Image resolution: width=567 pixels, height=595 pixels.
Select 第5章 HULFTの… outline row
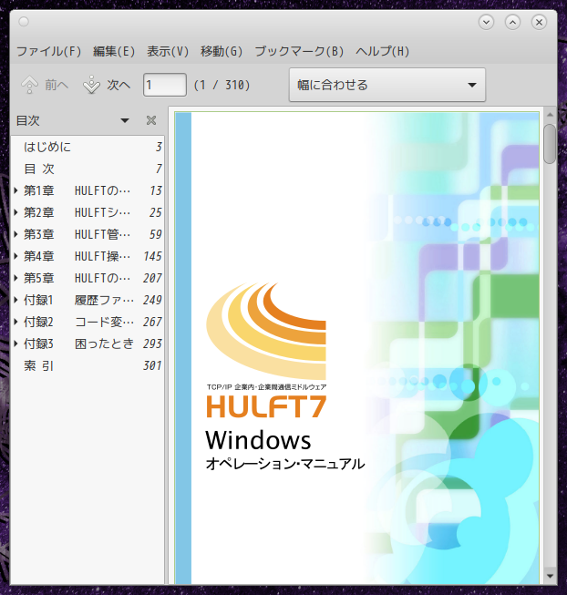[88, 278]
